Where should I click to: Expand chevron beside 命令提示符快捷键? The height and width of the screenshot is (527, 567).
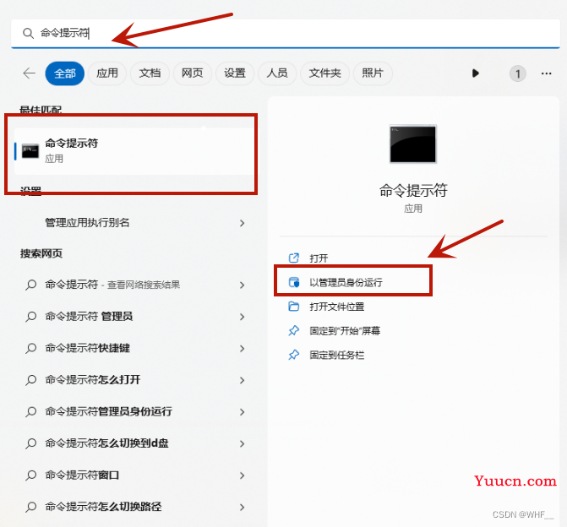[x=242, y=349]
